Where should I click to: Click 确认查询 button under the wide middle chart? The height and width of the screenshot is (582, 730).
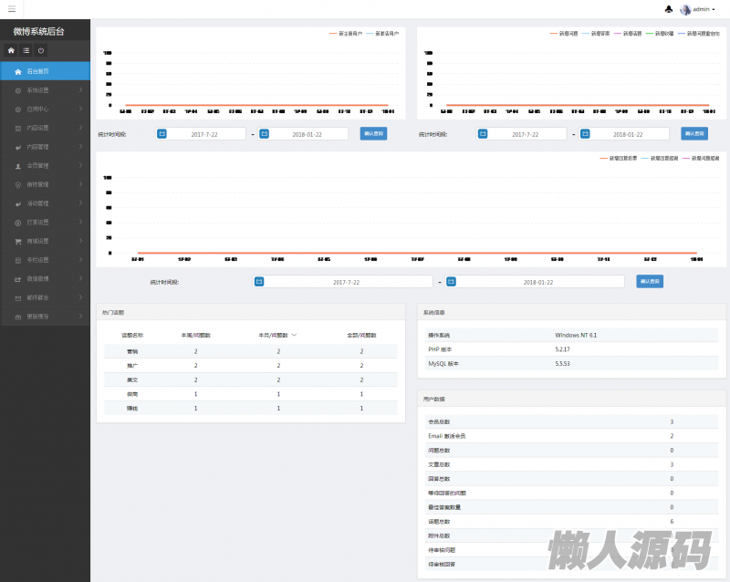pos(650,281)
